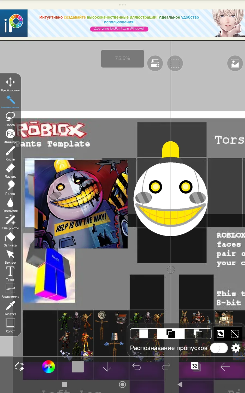Open the FX Filter tool (Фильтр)
245x393 pixels.
[x=10, y=136]
